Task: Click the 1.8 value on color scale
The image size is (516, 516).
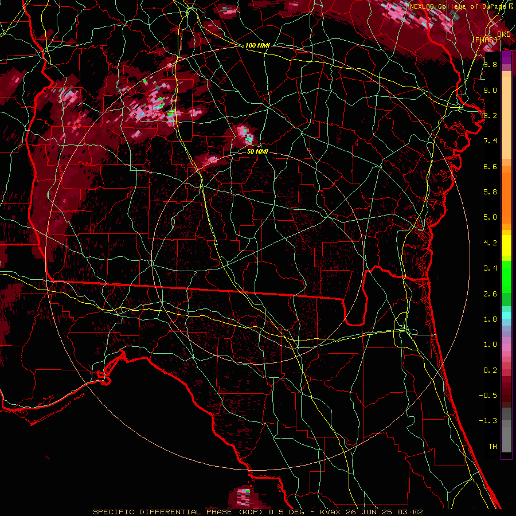Action: click(x=490, y=319)
